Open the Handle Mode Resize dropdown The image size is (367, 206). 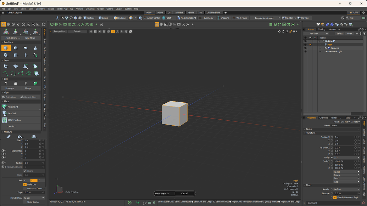(34, 198)
